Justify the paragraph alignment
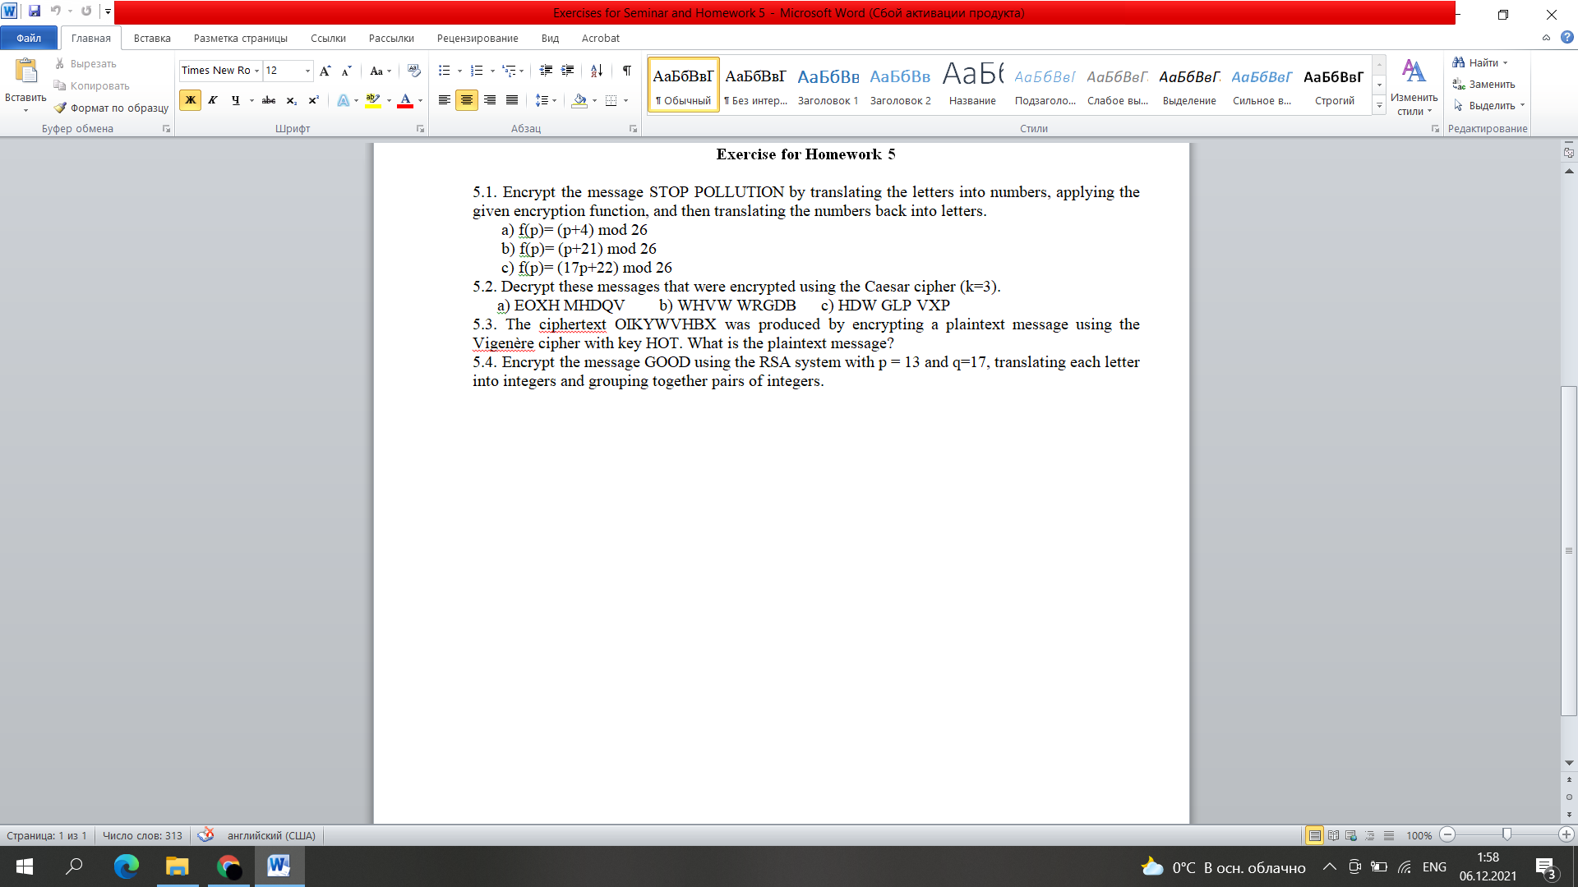 coord(511,100)
